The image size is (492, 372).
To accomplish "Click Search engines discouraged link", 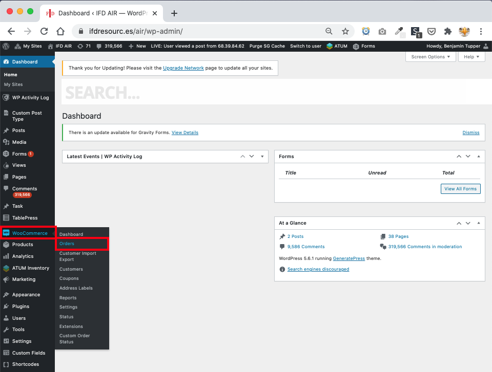I will (318, 269).
